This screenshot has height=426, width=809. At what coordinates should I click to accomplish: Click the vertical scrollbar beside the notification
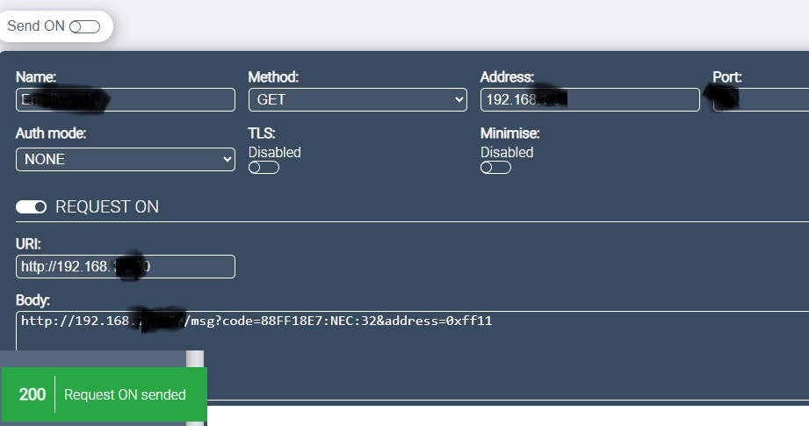(x=197, y=358)
